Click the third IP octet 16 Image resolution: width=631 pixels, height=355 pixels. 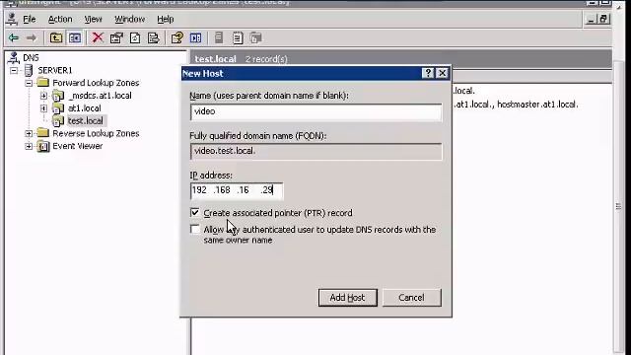[x=244, y=190]
